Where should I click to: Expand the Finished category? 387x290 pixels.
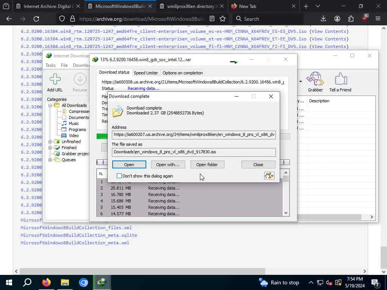(x=50, y=148)
